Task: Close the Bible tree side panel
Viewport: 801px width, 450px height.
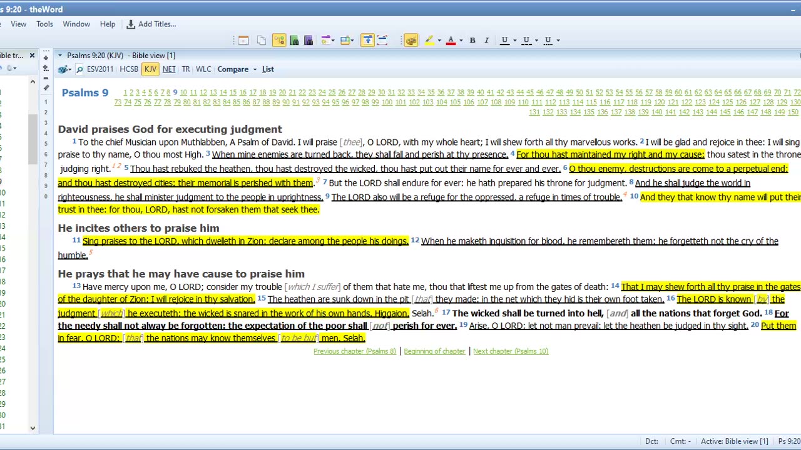Action: 32,56
